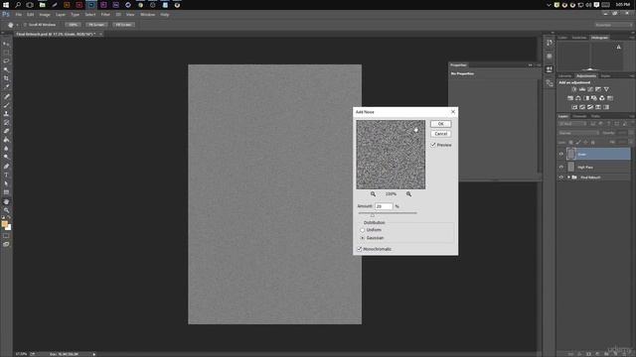Hide the Final Artwork group
This screenshot has width=636, height=357.
(561, 178)
